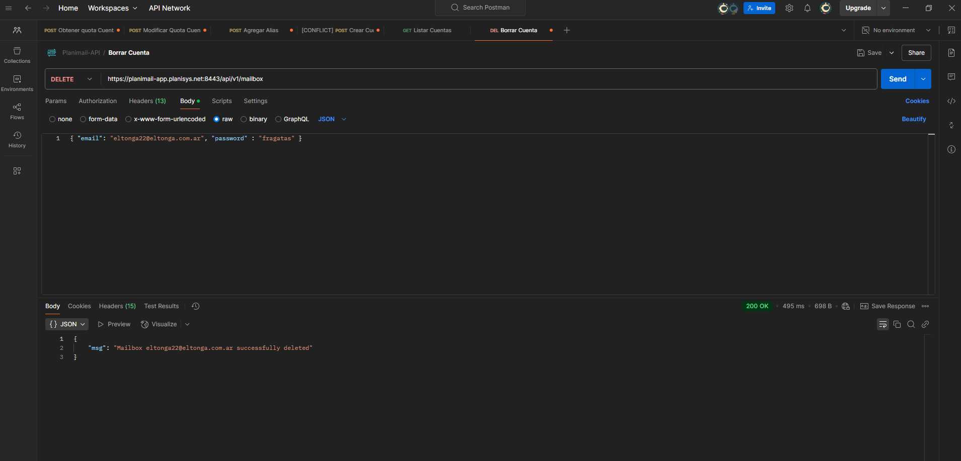
Task: Open the request info icon
Action: (x=951, y=149)
